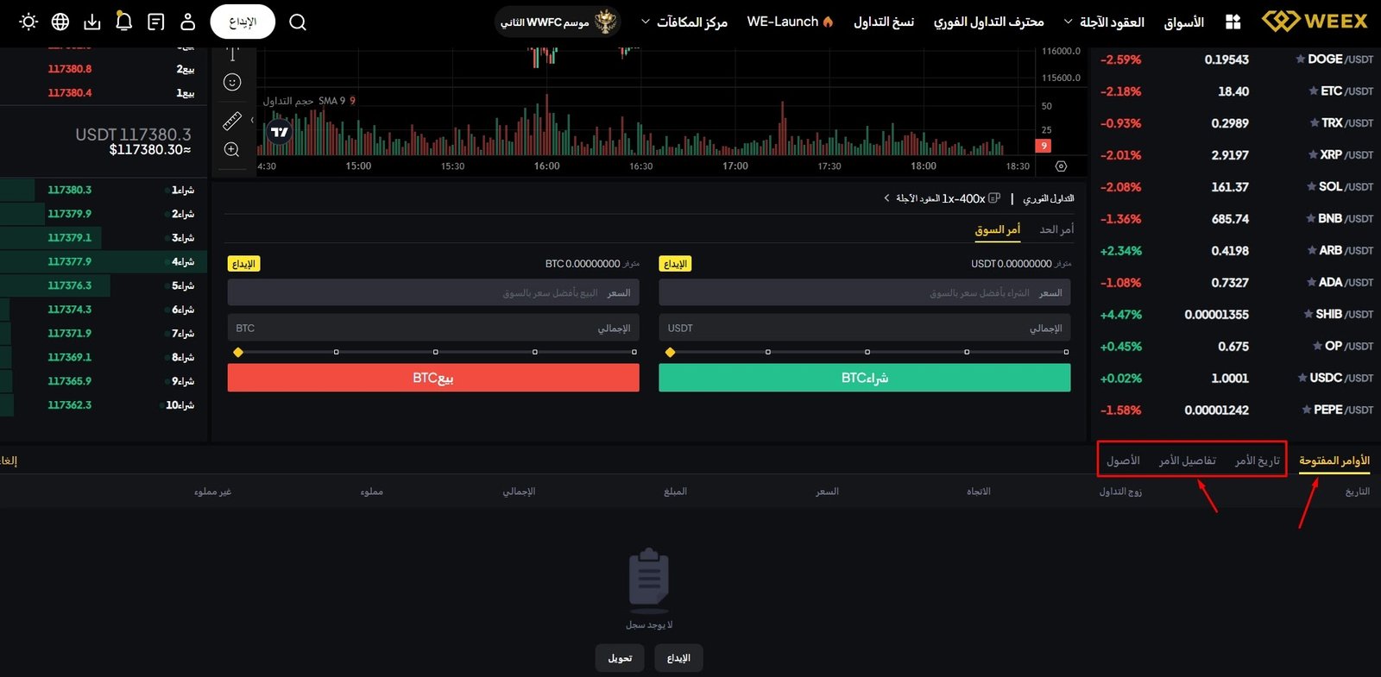Click the search magnifier icon

pos(298,22)
